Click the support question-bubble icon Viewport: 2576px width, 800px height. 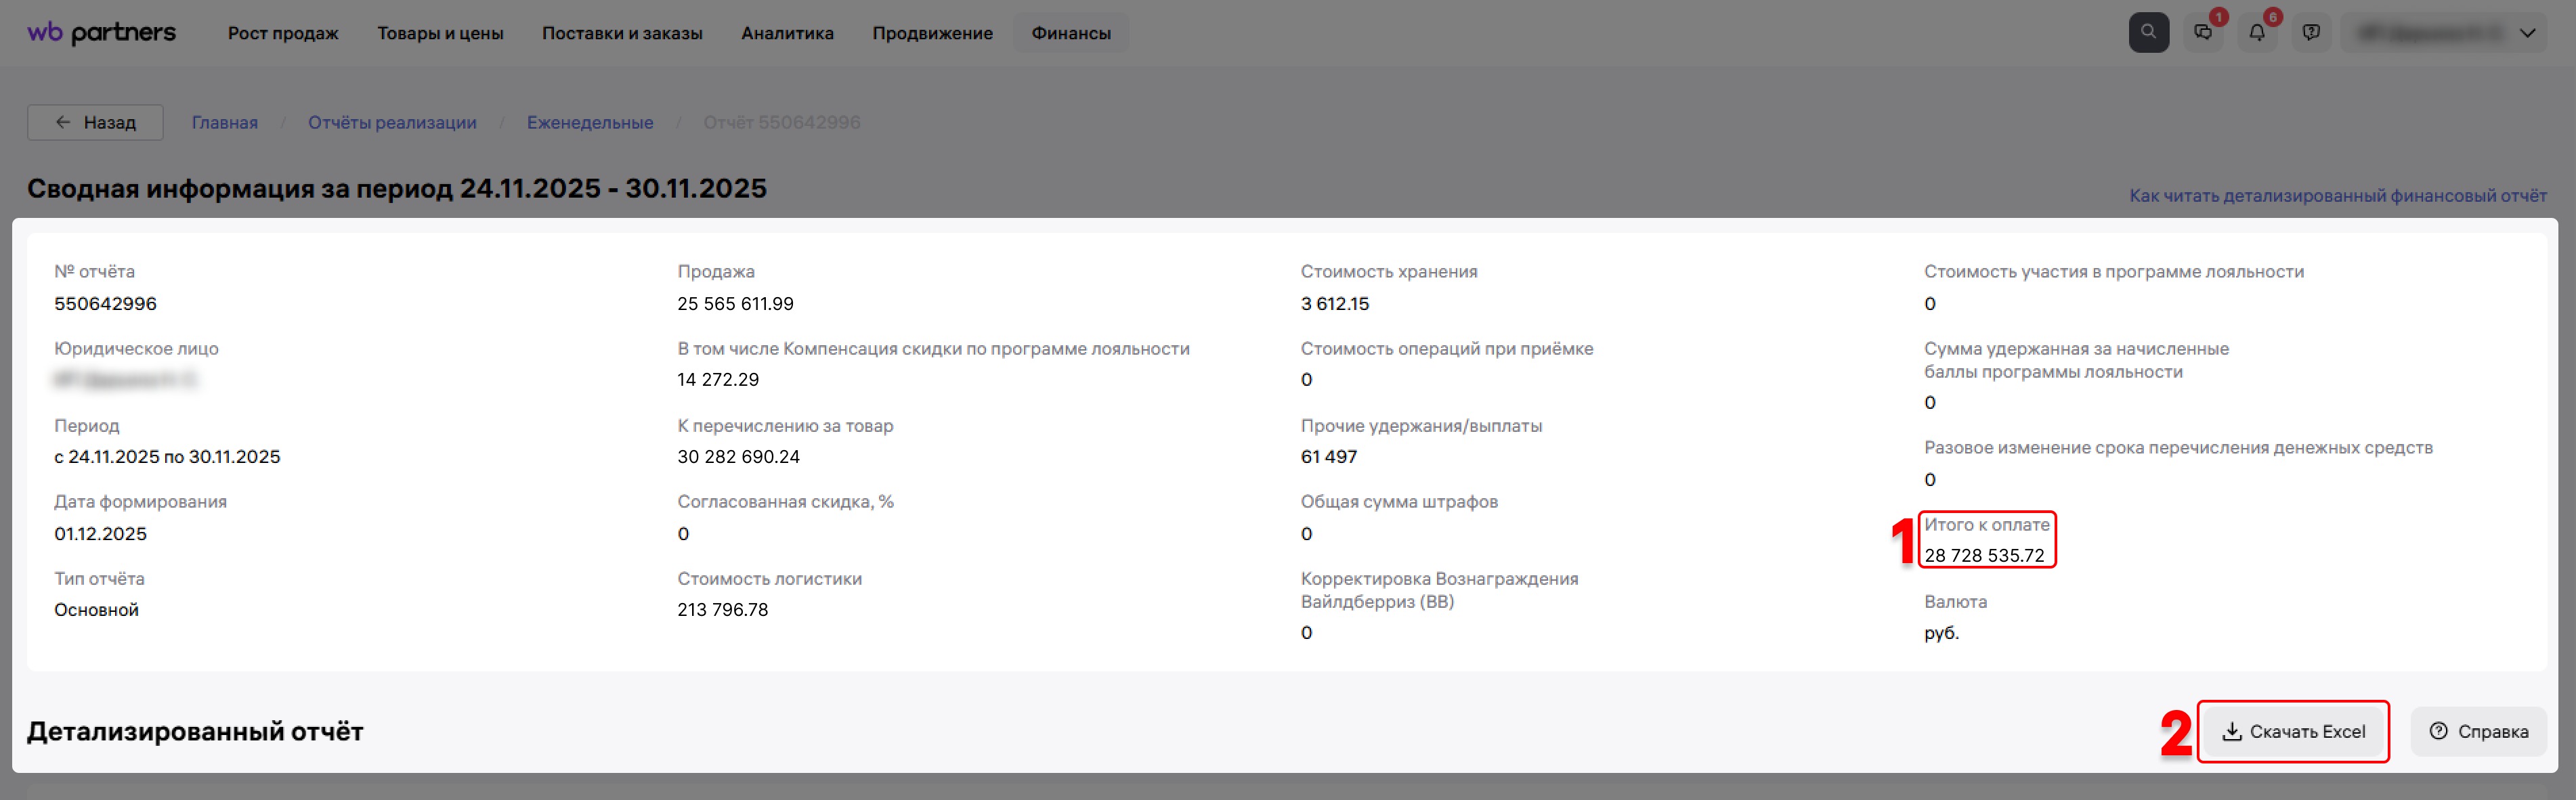[2311, 33]
